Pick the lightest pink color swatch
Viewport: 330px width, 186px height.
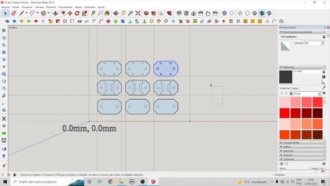(285, 102)
